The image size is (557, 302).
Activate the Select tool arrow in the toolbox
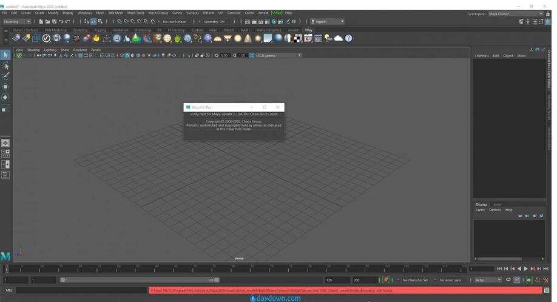5,55
